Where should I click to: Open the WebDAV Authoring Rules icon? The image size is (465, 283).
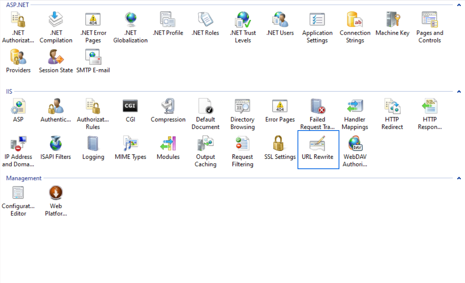tap(355, 144)
